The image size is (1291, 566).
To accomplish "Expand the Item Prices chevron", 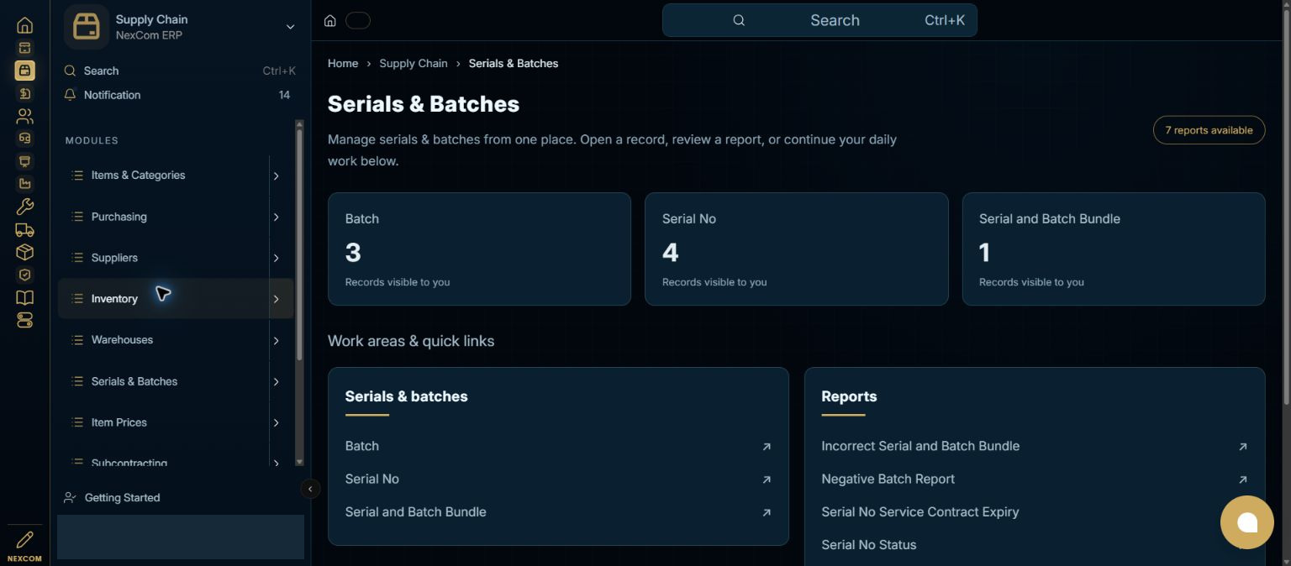I will point(276,422).
